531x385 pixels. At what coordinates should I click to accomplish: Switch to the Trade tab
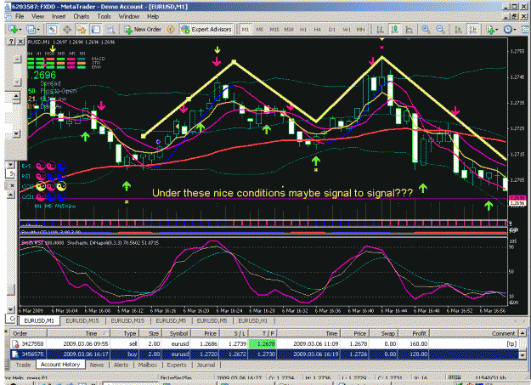(x=24, y=365)
